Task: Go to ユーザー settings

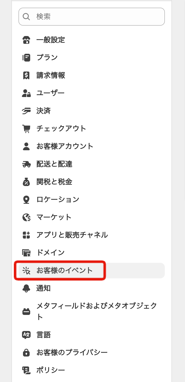Action: coord(50,93)
